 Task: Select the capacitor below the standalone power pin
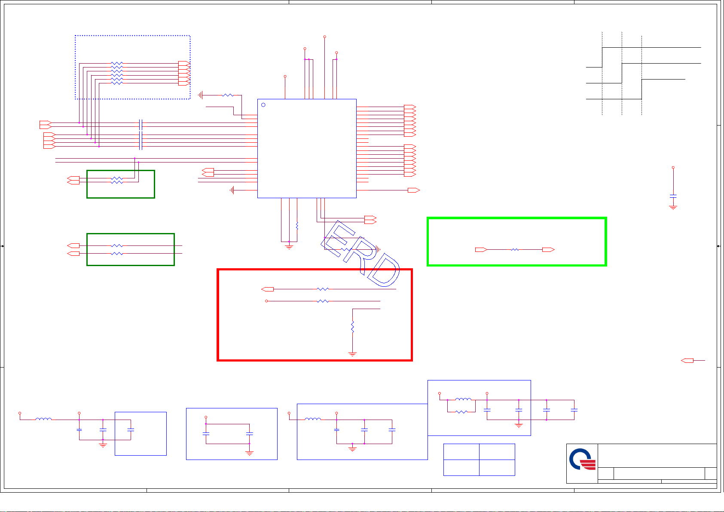673,196
